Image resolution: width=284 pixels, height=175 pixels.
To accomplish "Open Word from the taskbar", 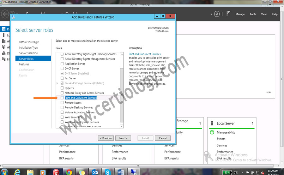I will (120, 172).
